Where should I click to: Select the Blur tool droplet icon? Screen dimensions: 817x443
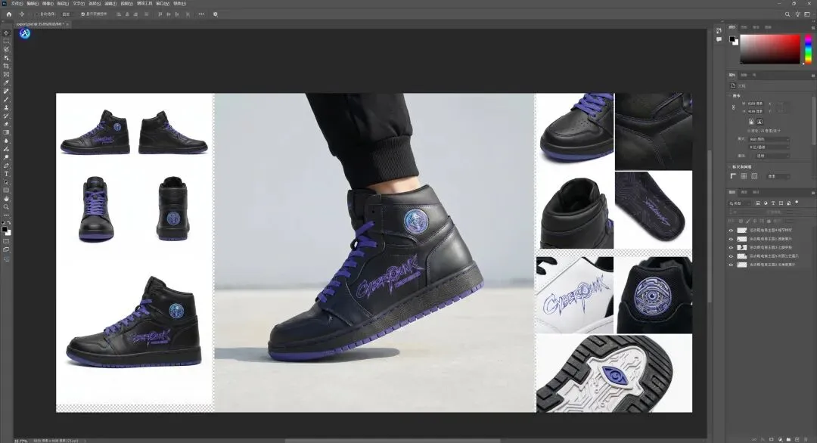point(6,141)
